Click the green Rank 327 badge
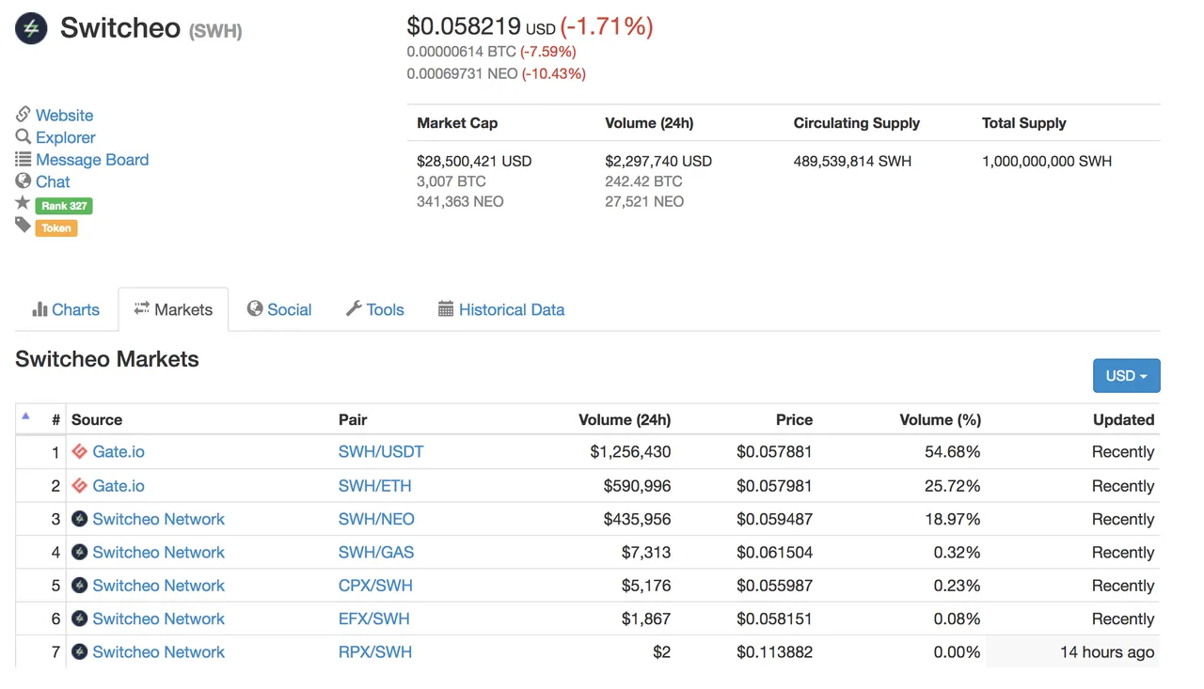1204x689 pixels. 64,206
